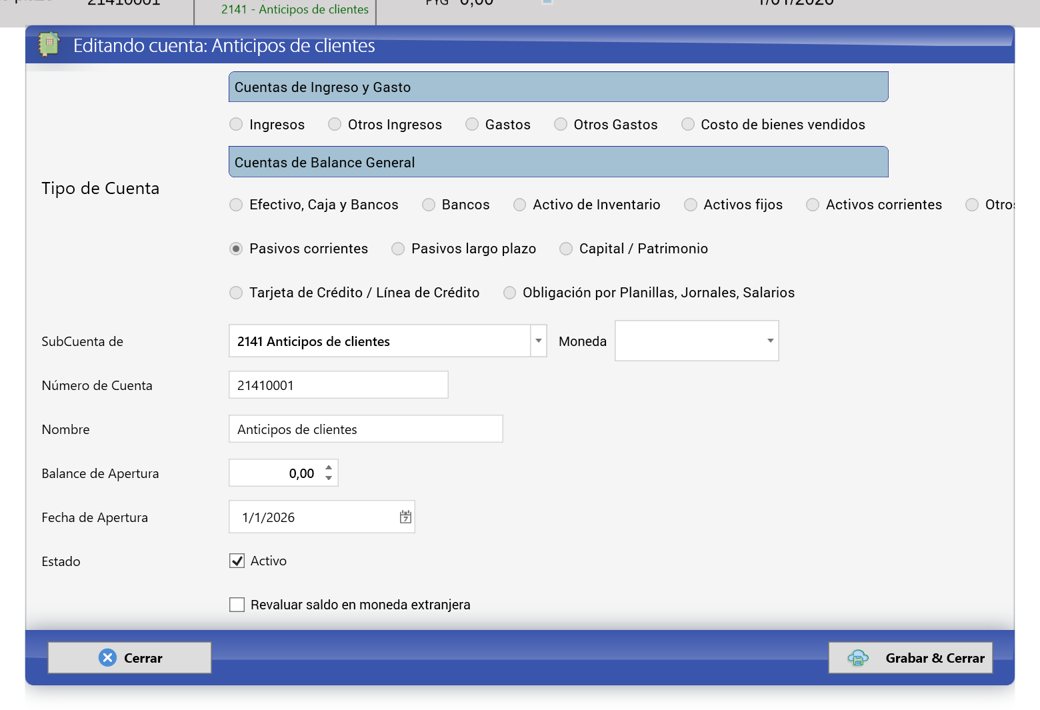The image size is (1040, 710).
Task: Enable Revaluar saldo en moneda extranjera
Action: point(237,605)
